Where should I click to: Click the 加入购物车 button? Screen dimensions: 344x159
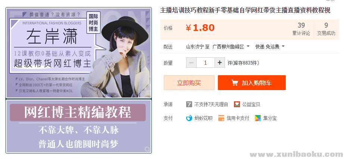pyautogui.click(x=252, y=83)
